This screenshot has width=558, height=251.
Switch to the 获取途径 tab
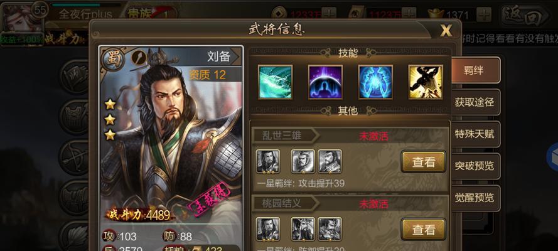[x=475, y=102]
